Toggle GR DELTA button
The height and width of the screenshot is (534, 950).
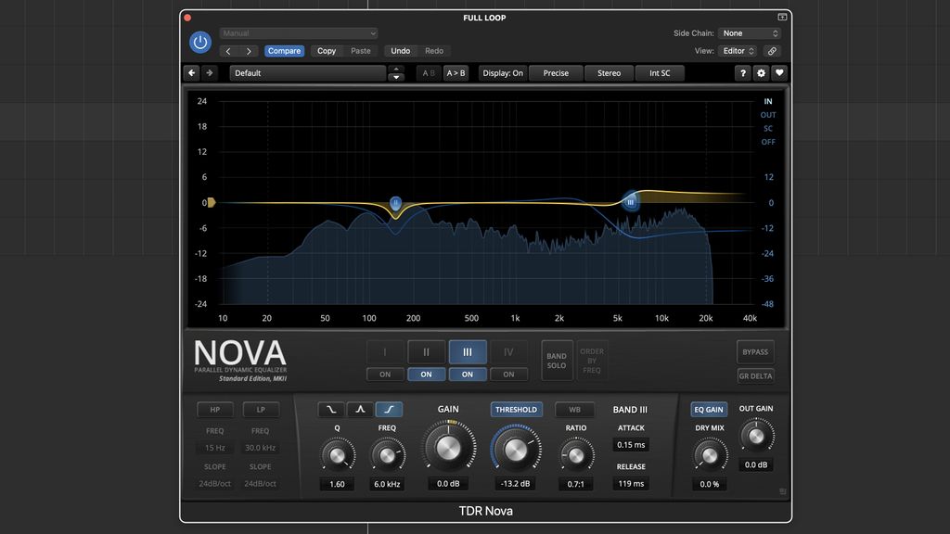tap(755, 375)
